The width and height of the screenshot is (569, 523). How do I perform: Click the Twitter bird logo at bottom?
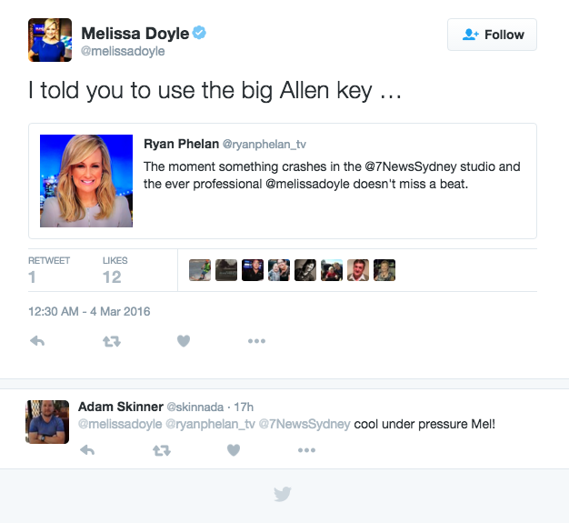pos(283,494)
